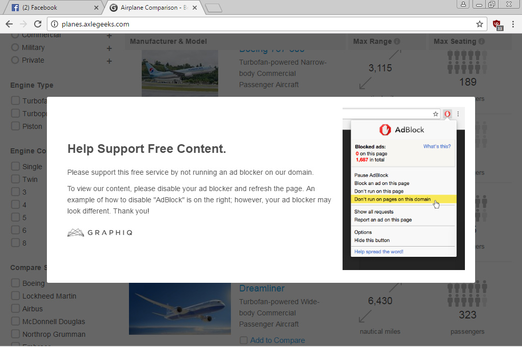Viewport: 522px width, 347px height.
Task: Click the 3,115 max range value
Action: [380, 68]
